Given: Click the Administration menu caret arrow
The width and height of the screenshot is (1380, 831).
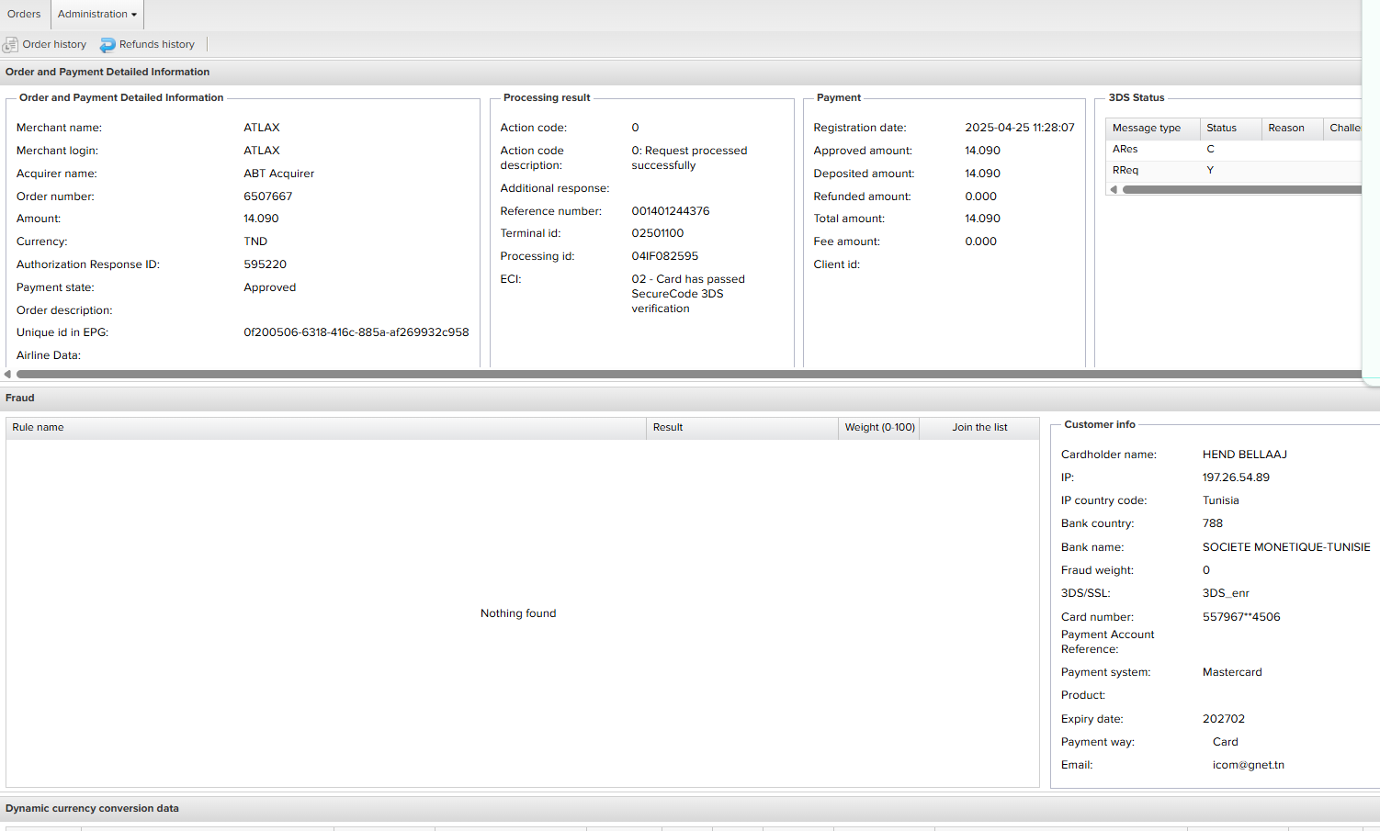Looking at the screenshot, I should [x=134, y=15].
